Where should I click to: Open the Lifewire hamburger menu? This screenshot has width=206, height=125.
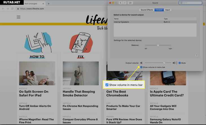click(19, 17)
